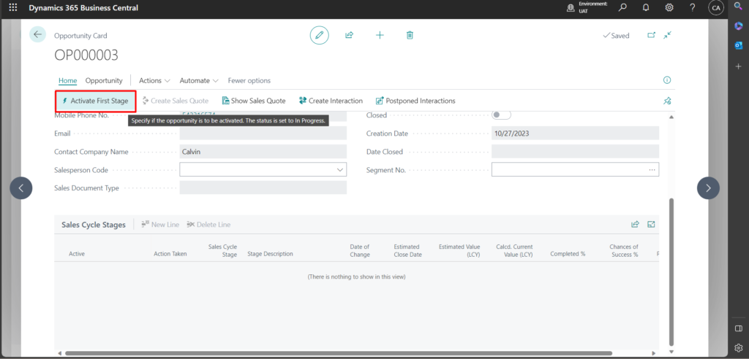The height and width of the screenshot is (359, 749).
Task: Click Fewer options
Action: [249, 80]
